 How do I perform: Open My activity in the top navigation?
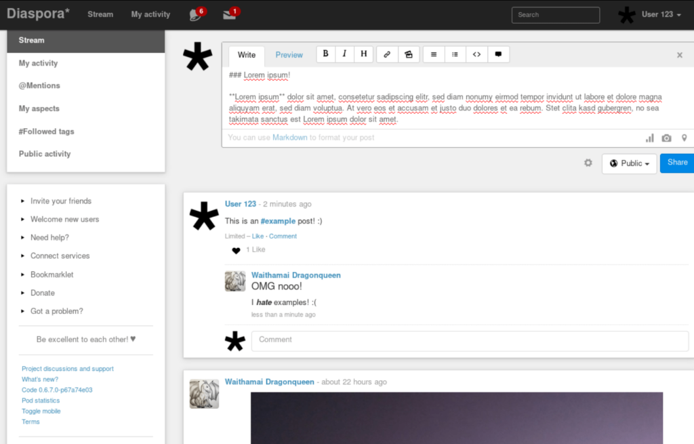pos(150,14)
